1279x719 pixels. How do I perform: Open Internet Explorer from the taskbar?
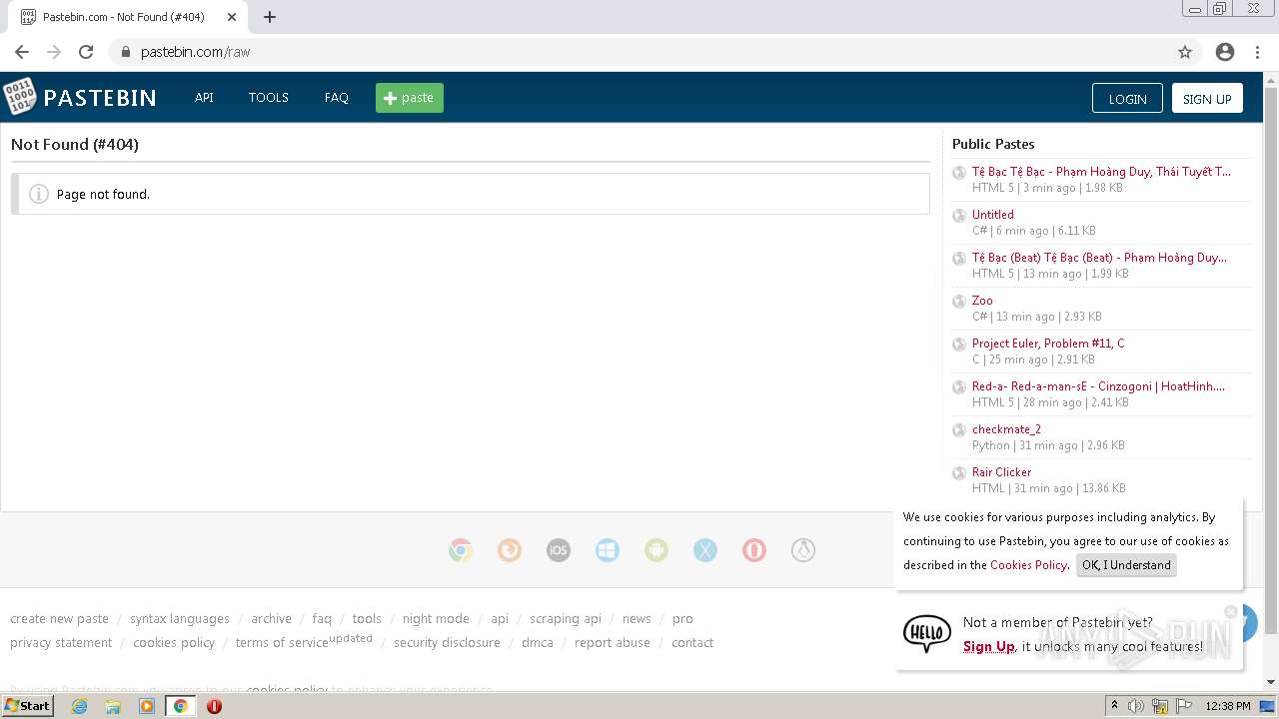coord(79,706)
